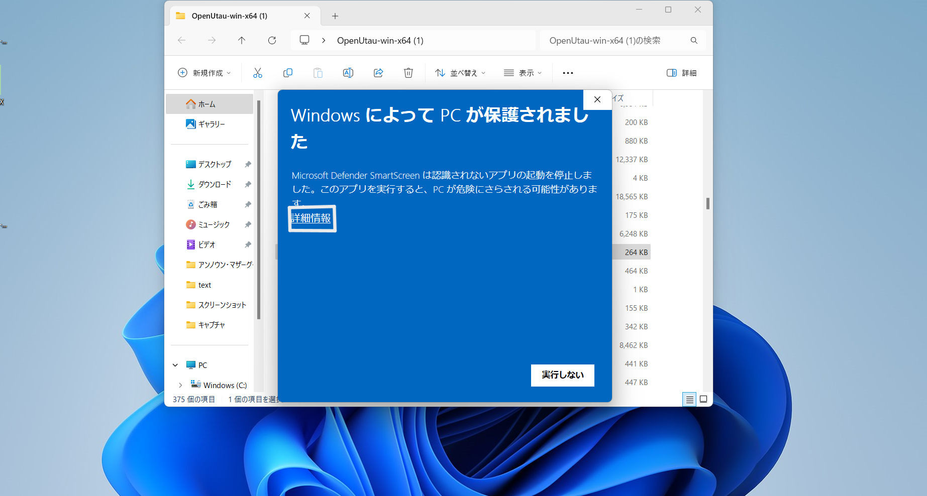Click the 375 個の項目 status text

pos(193,399)
